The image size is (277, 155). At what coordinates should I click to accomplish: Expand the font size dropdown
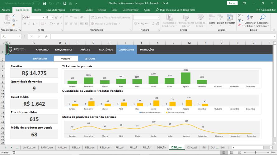(x=52, y=18)
